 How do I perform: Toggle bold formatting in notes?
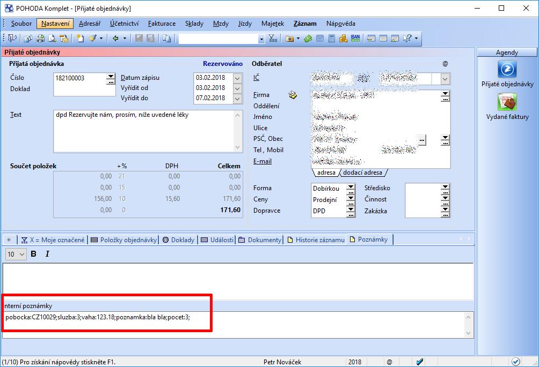34,254
